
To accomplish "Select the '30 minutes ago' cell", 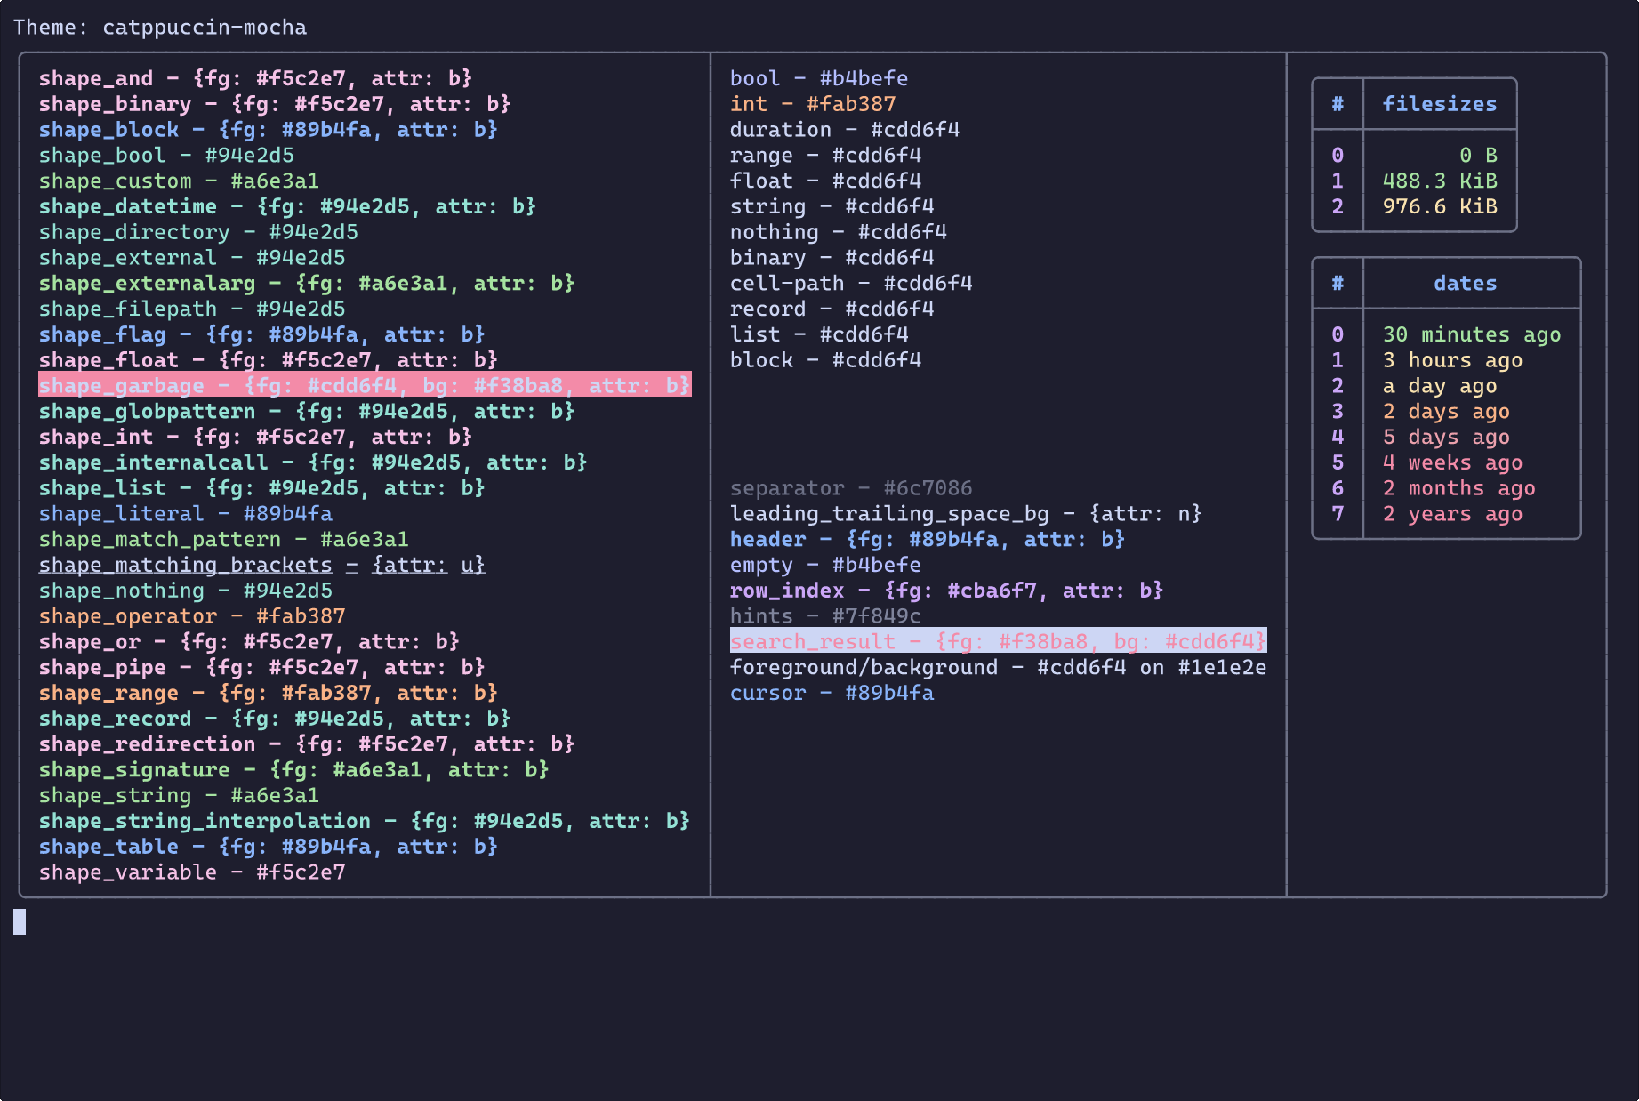I will (1472, 334).
